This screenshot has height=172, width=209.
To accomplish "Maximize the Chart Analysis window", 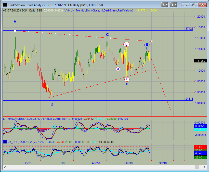I will coord(194,5).
